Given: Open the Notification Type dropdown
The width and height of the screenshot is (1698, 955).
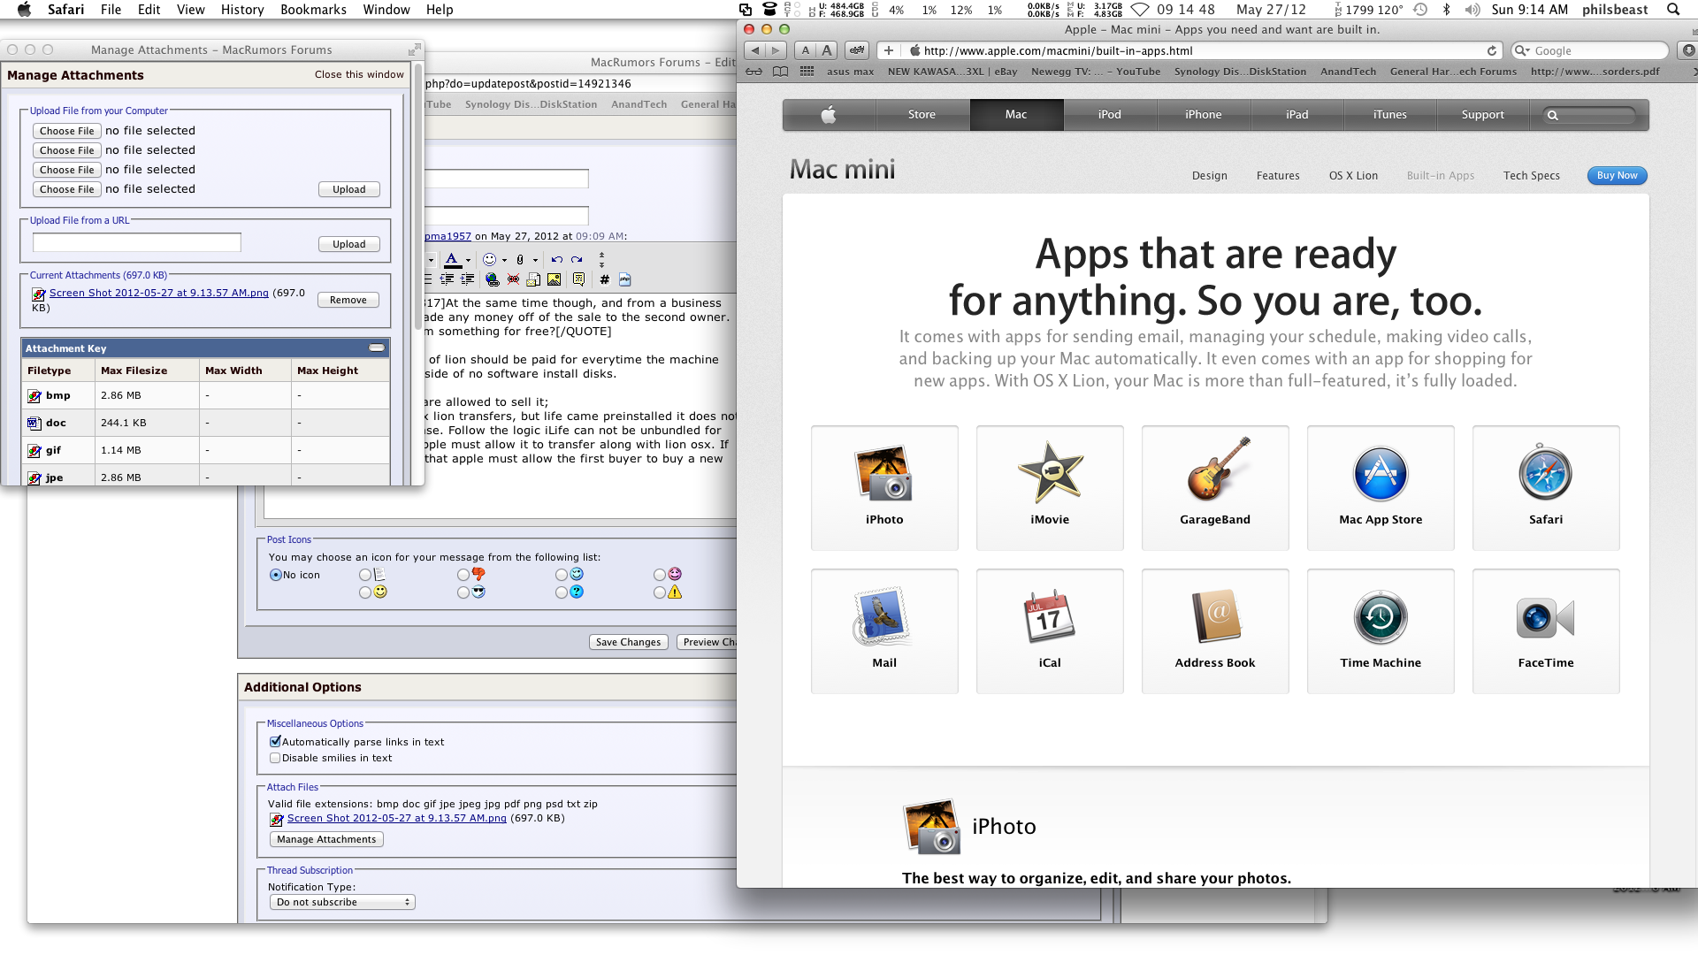Looking at the screenshot, I should click(x=341, y=902).
